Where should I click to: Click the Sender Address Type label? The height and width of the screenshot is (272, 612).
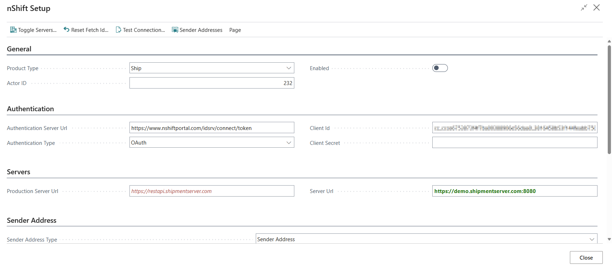coord(32,240)
